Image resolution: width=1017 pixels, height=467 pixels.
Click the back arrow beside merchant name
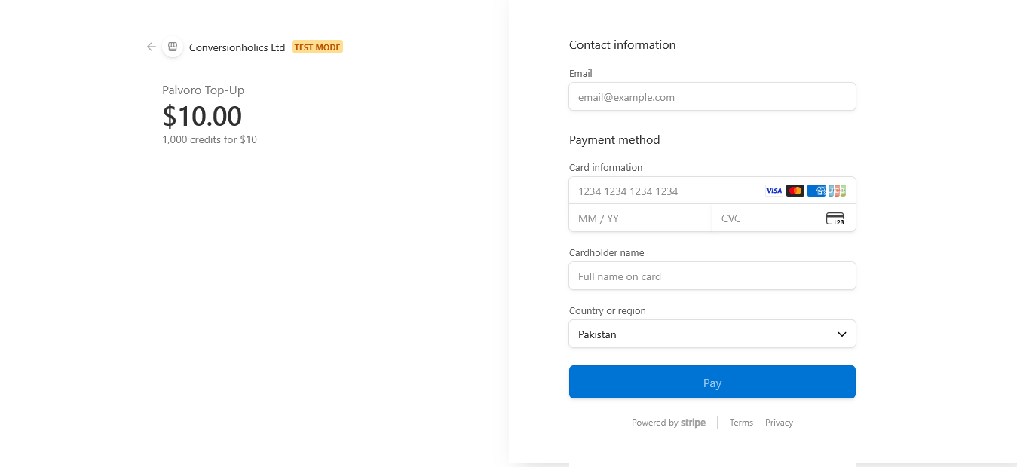point(152,47)
